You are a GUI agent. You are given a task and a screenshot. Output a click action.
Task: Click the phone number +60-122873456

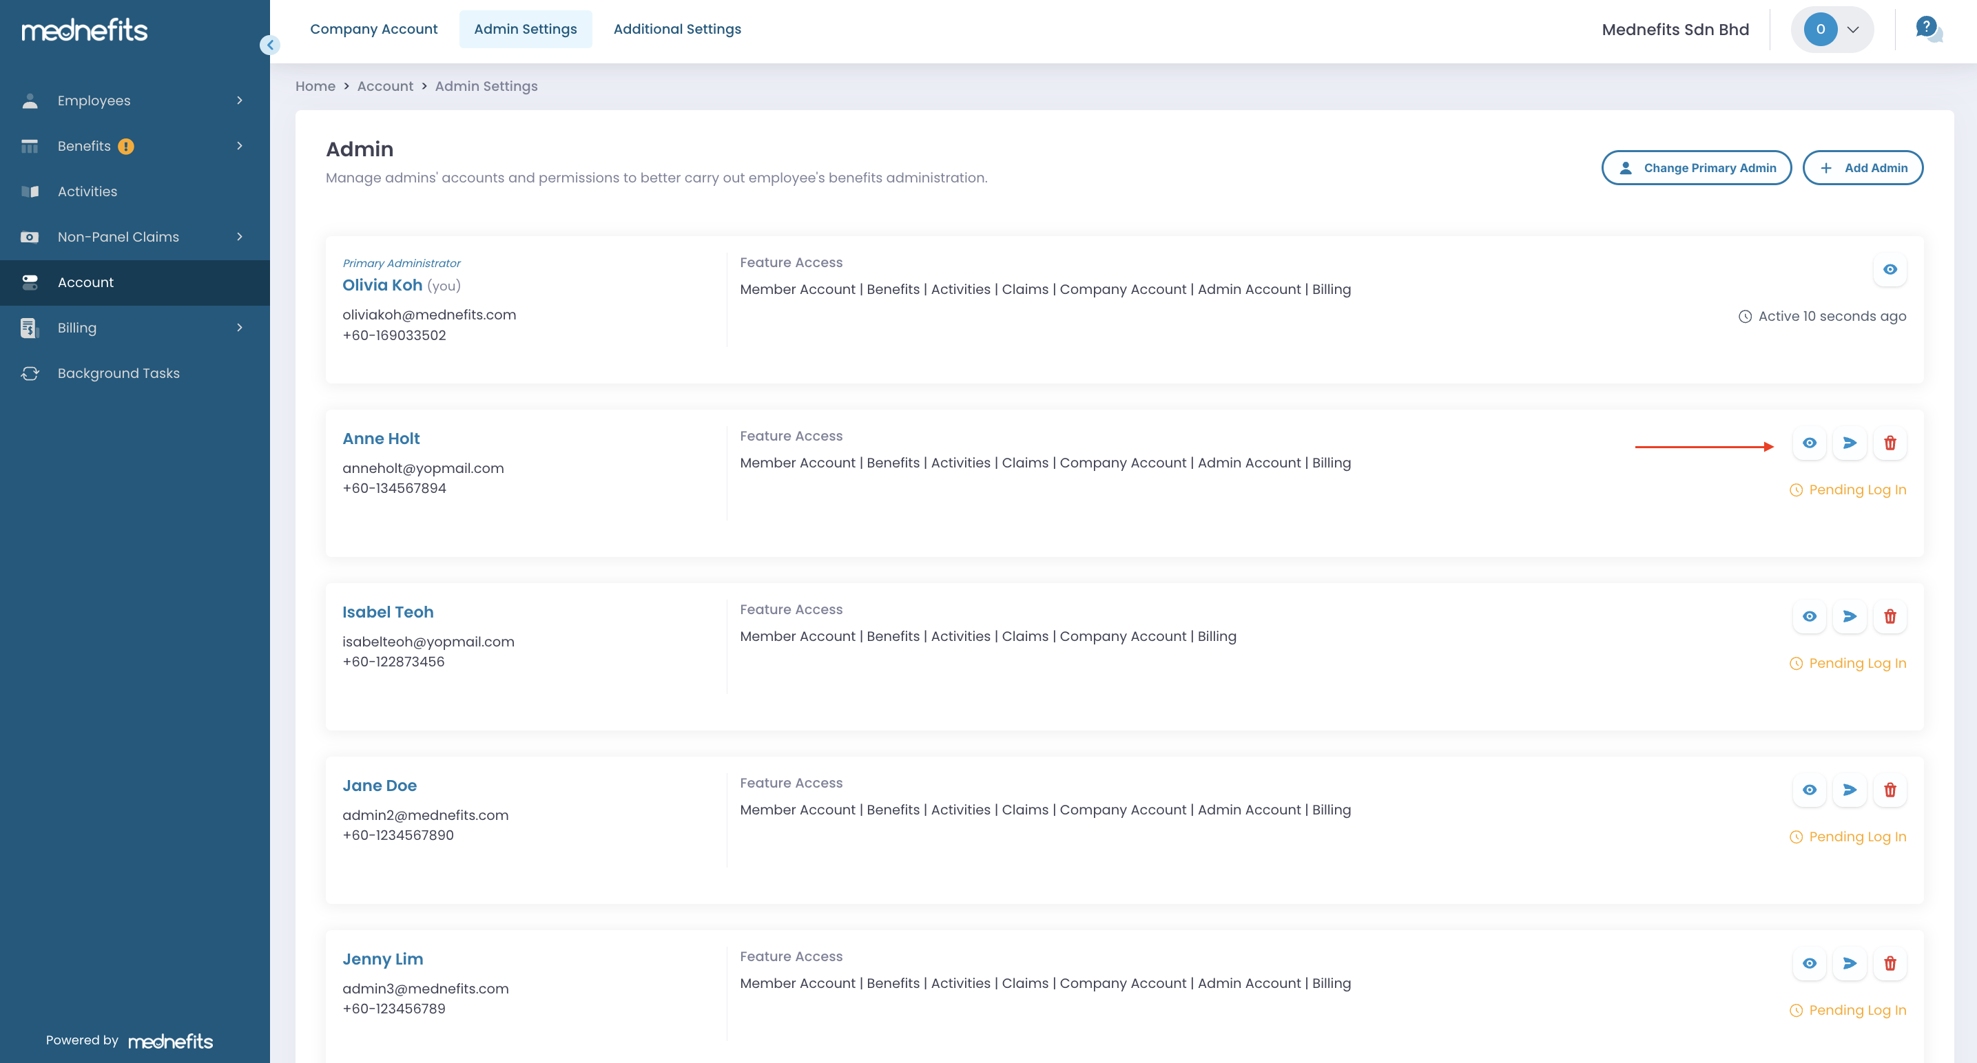[393, 662]
